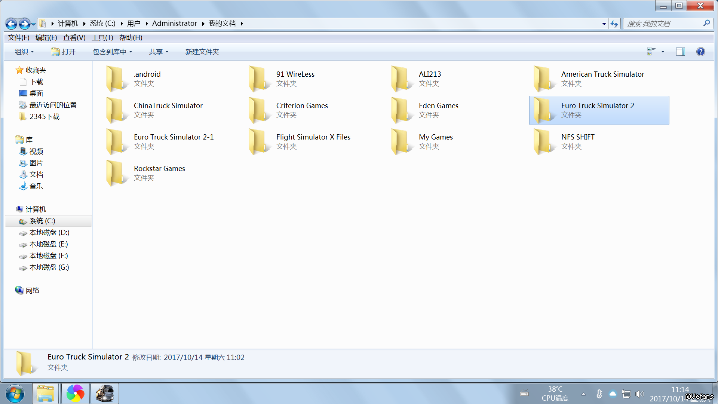Expand the 包含到库中 dropdown
The height and width of the screenshot is (404, 718).
(x=112, y=52)
